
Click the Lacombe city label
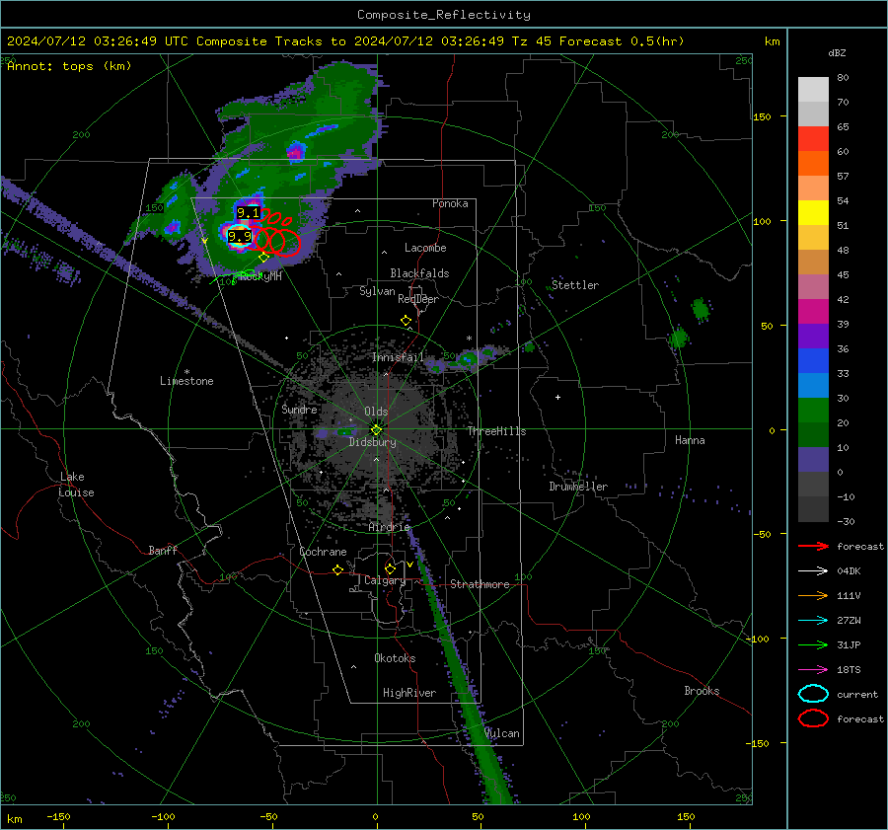[425, 248]
